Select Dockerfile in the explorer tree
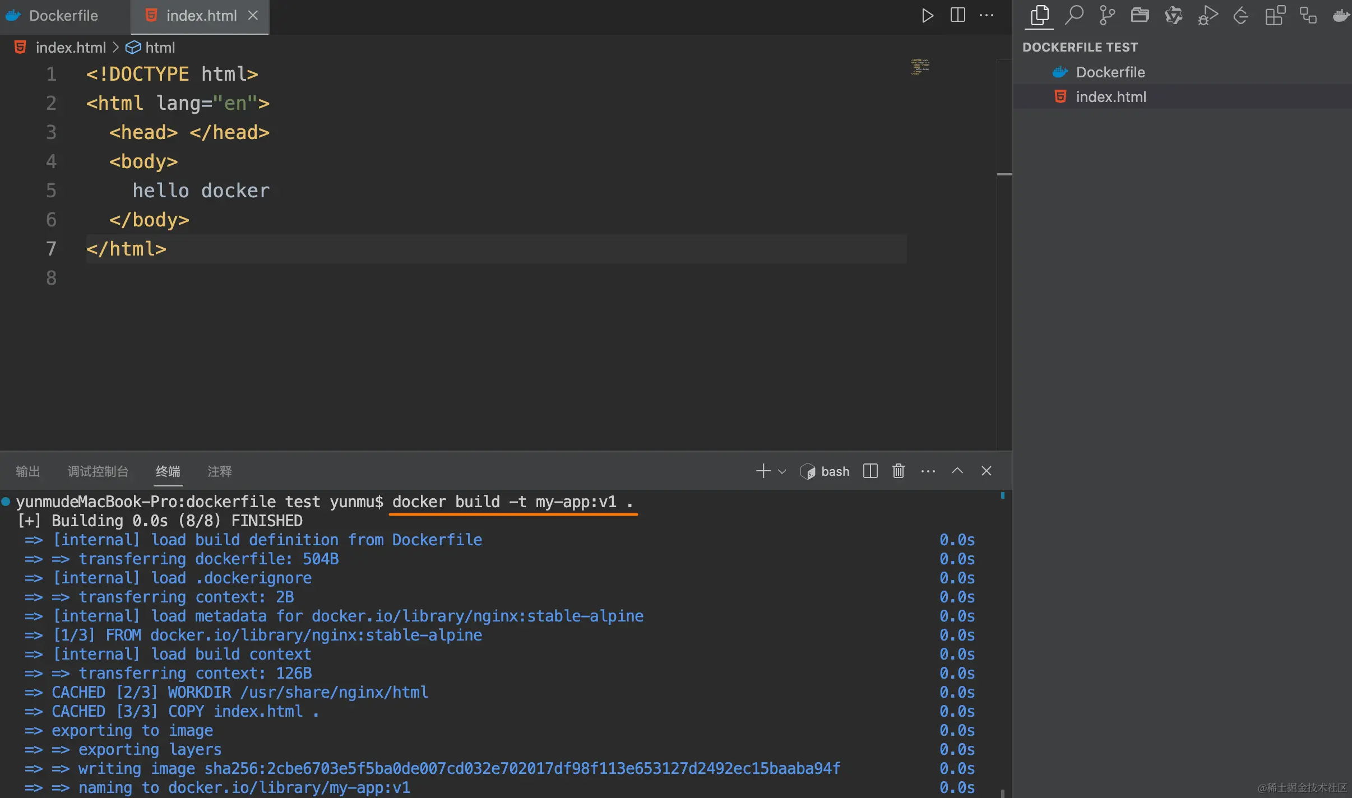Viewport: 1352px width, 798px height. click(x=1110, y=72)
